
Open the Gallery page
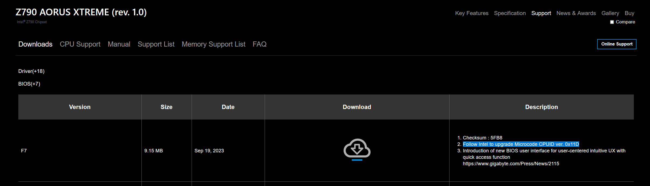tap(610, 13)
